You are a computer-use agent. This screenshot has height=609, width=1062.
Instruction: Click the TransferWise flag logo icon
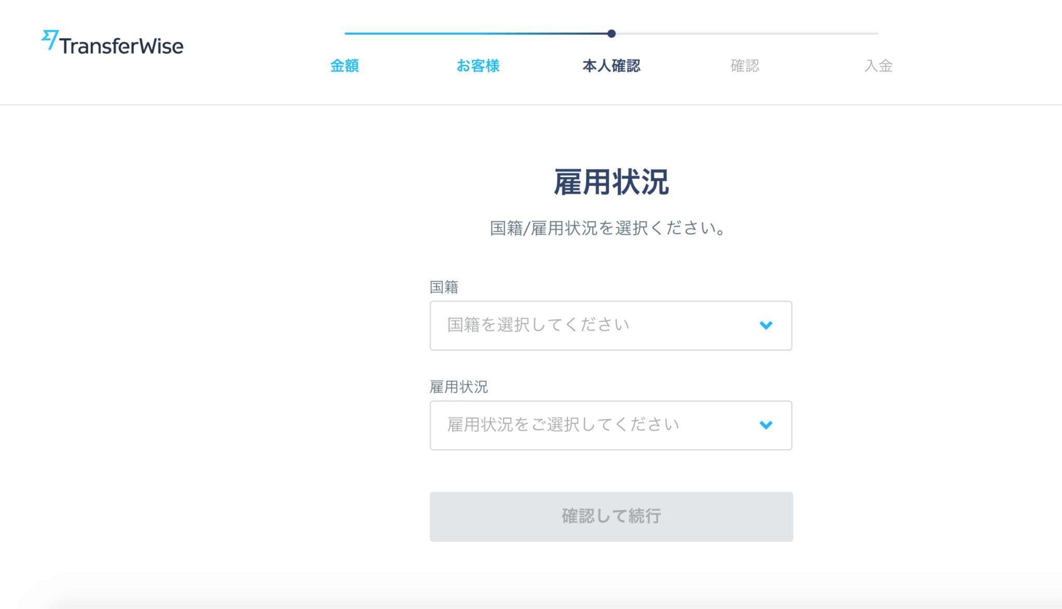pyautogui.click(x=50, y=39)
